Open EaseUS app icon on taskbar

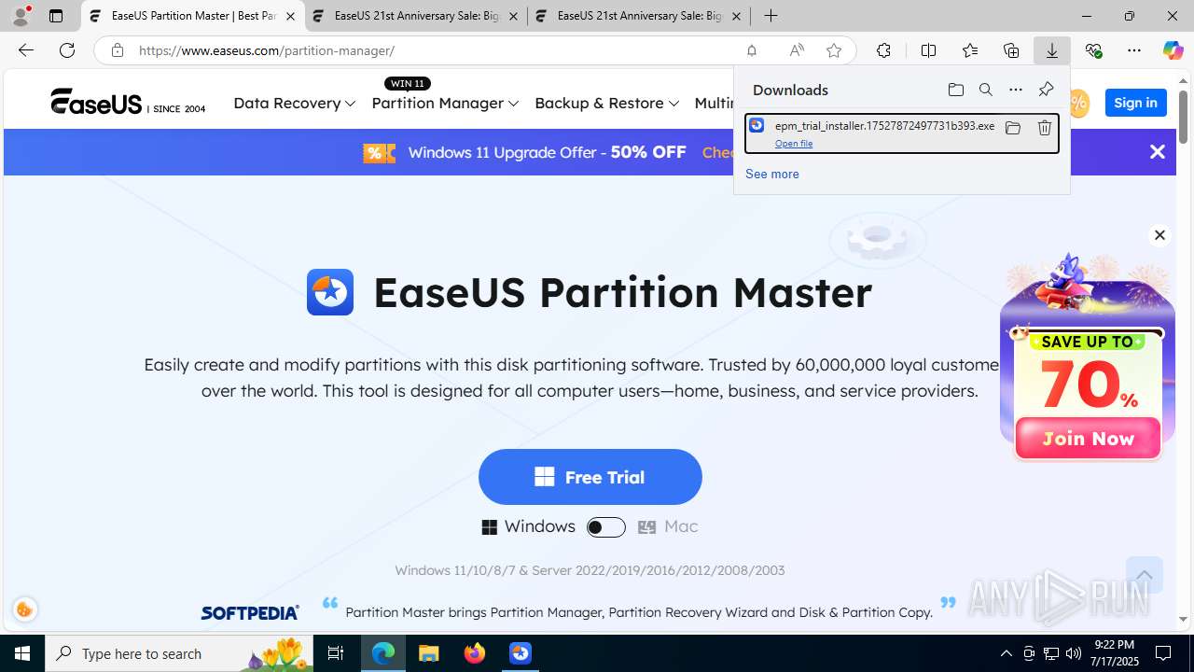(521, 653)
